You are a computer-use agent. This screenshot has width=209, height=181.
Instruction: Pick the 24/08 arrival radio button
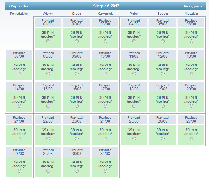tap(105, 139)
